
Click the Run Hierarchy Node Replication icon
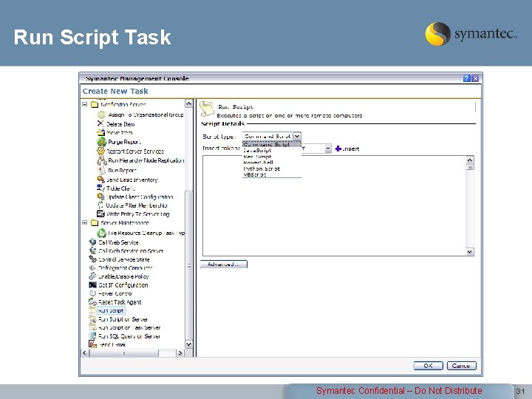102,160
